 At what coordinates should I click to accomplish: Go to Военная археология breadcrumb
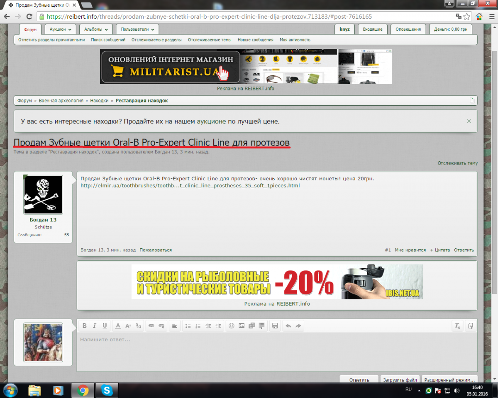click(62, 101)
